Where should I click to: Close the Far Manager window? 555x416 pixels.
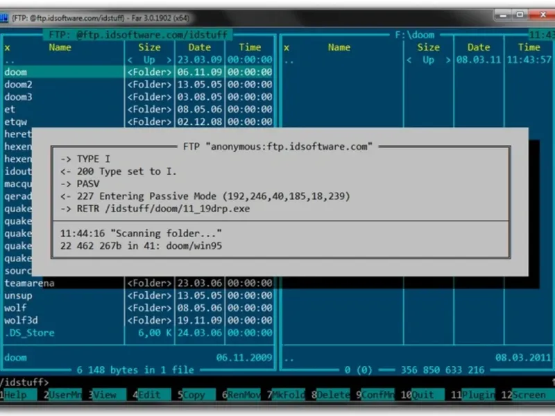[x=543, y=15]
